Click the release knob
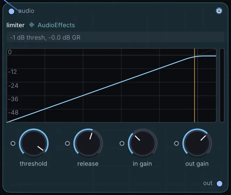The width and height of the screenshot is (231, 195). tap(88, 143)
